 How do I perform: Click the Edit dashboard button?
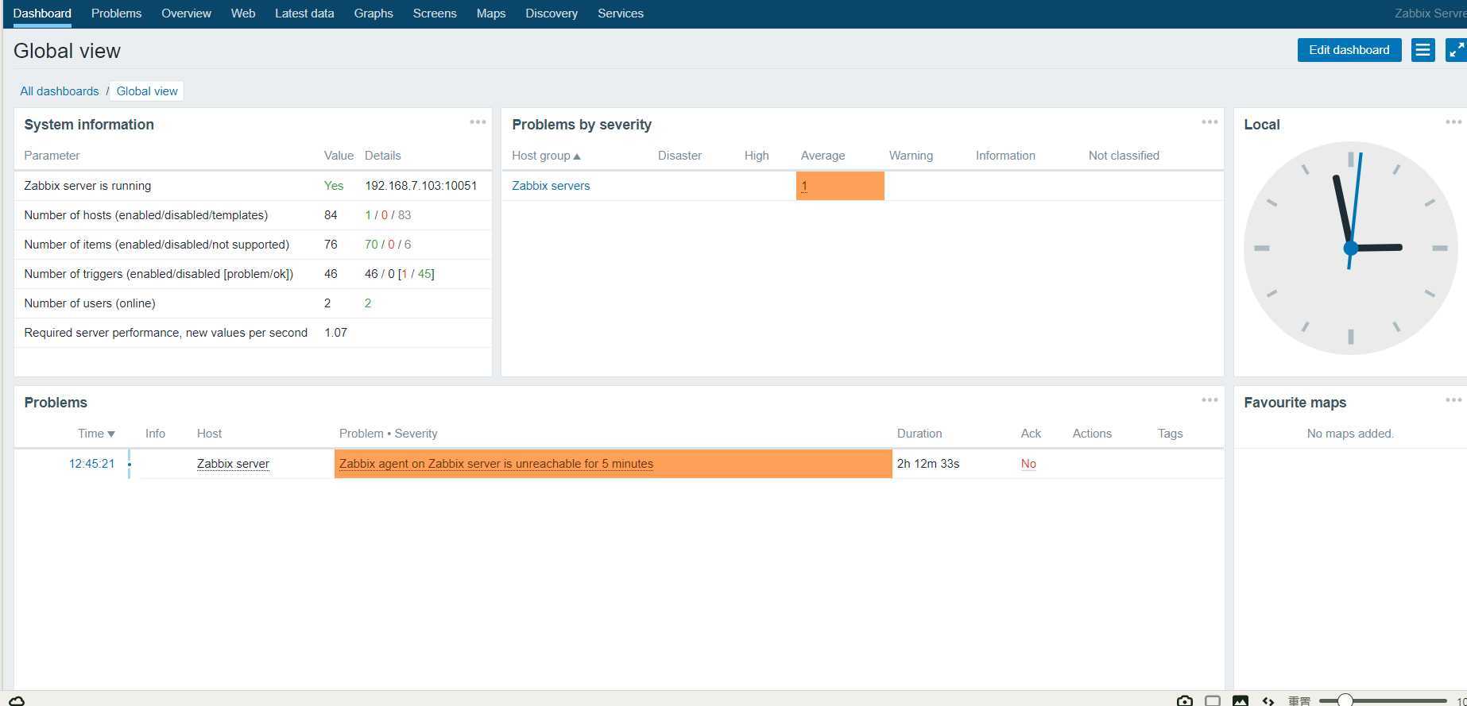pyautogui.click(x=1349, y=50)
